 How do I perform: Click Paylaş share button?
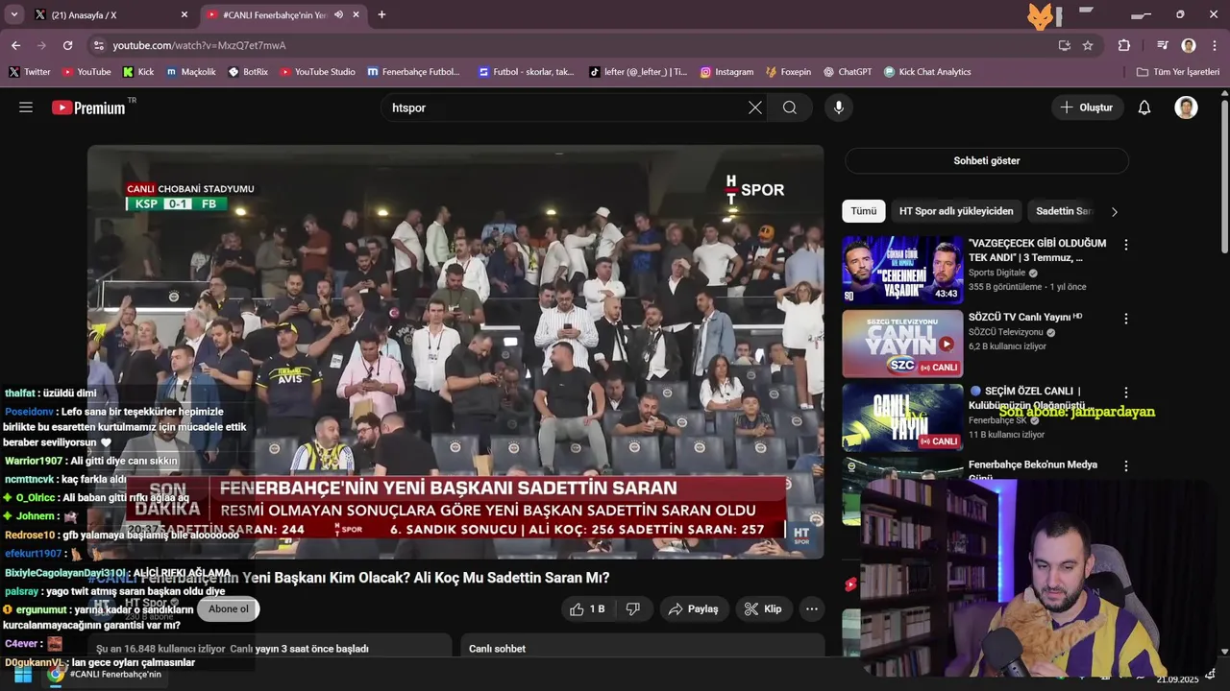point(694,609)
